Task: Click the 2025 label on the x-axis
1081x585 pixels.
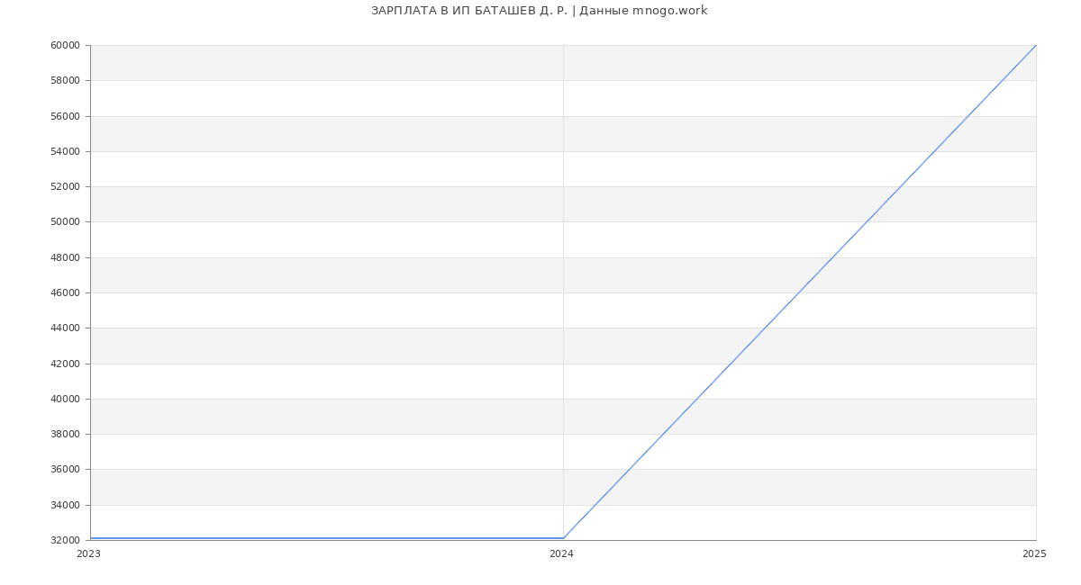Action: tap(1034, 554)
